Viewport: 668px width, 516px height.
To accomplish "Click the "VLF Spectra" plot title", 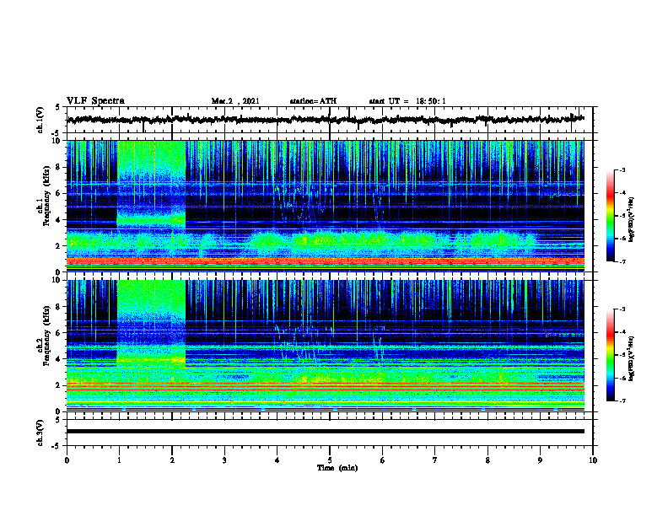I will (95, 101).
